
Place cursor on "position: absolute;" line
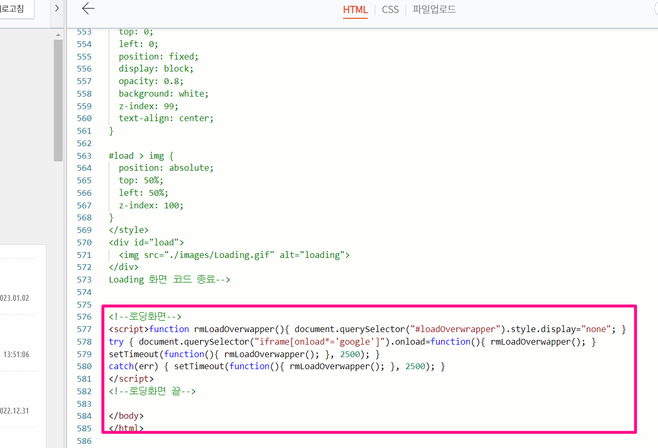pyautogui.click(x=166, y=168)
